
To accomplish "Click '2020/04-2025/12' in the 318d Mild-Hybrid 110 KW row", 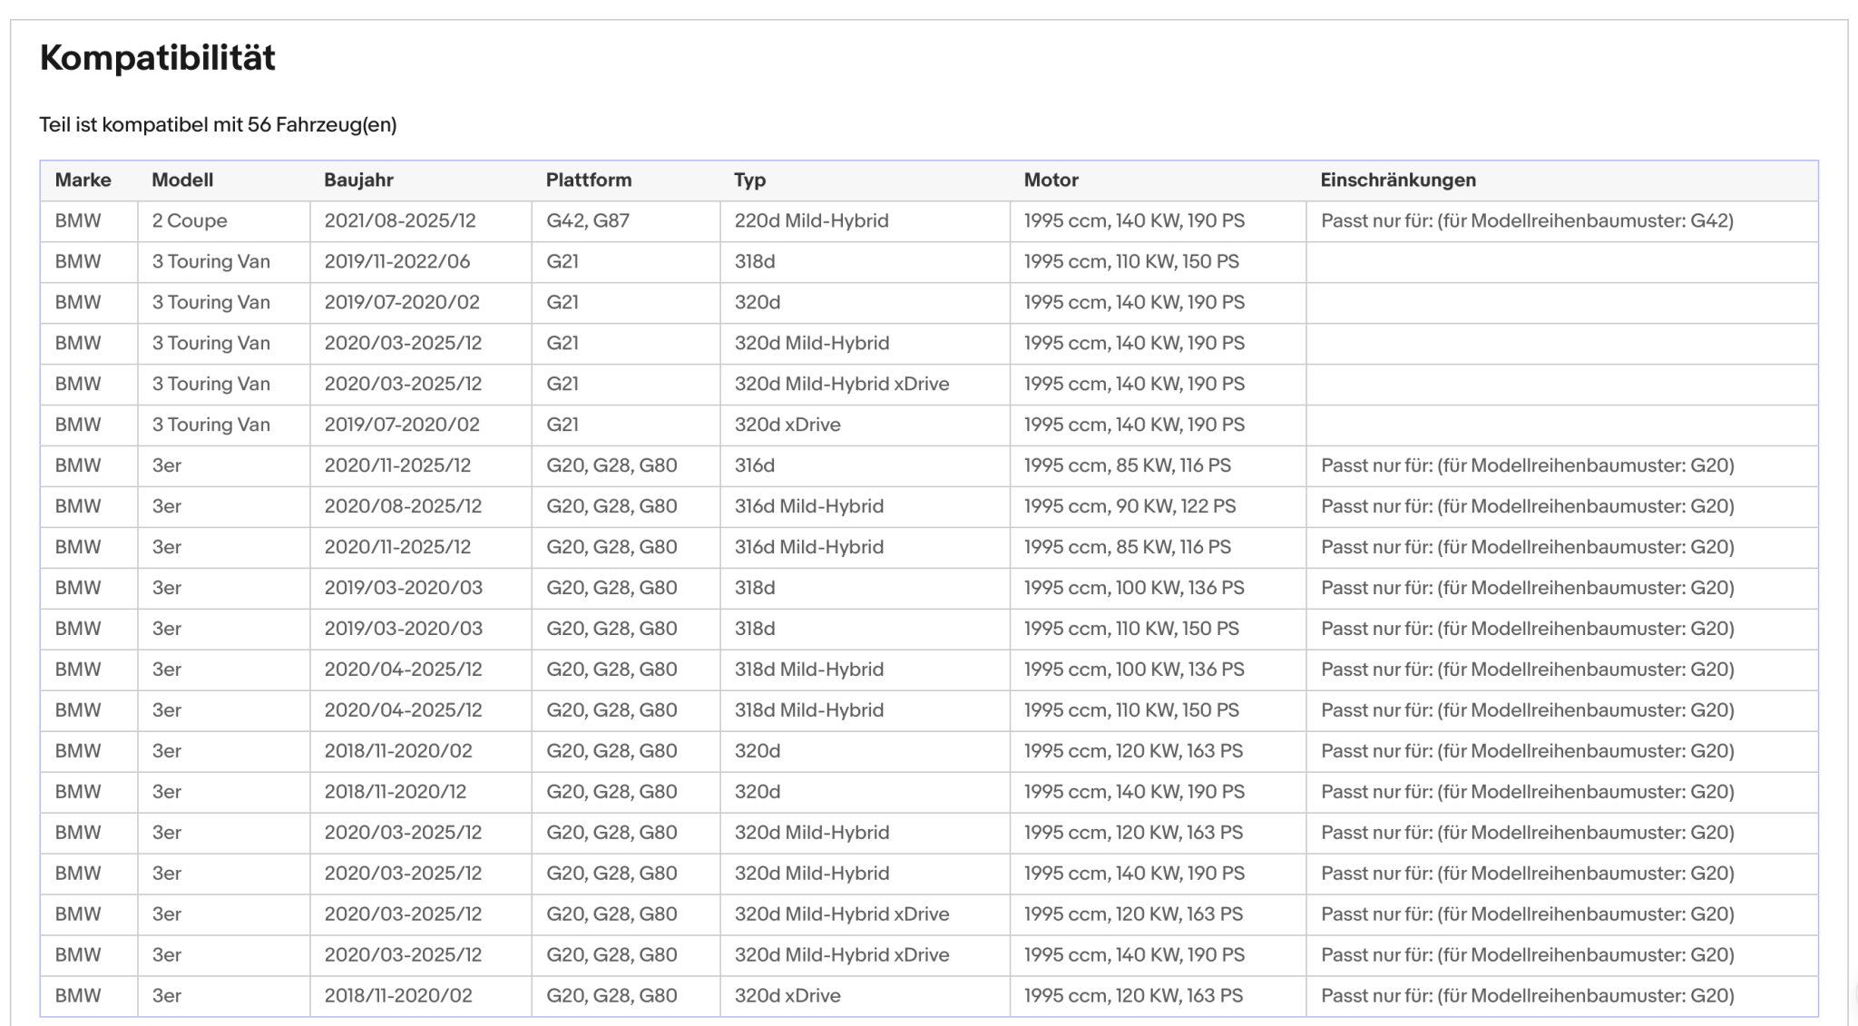I will coord(403,710).
